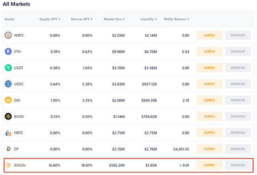The height and width of the screenshot is (175, 257).
Task: Click the DF wallet balance value 54,451.55
Action: [x=181, y=149]
